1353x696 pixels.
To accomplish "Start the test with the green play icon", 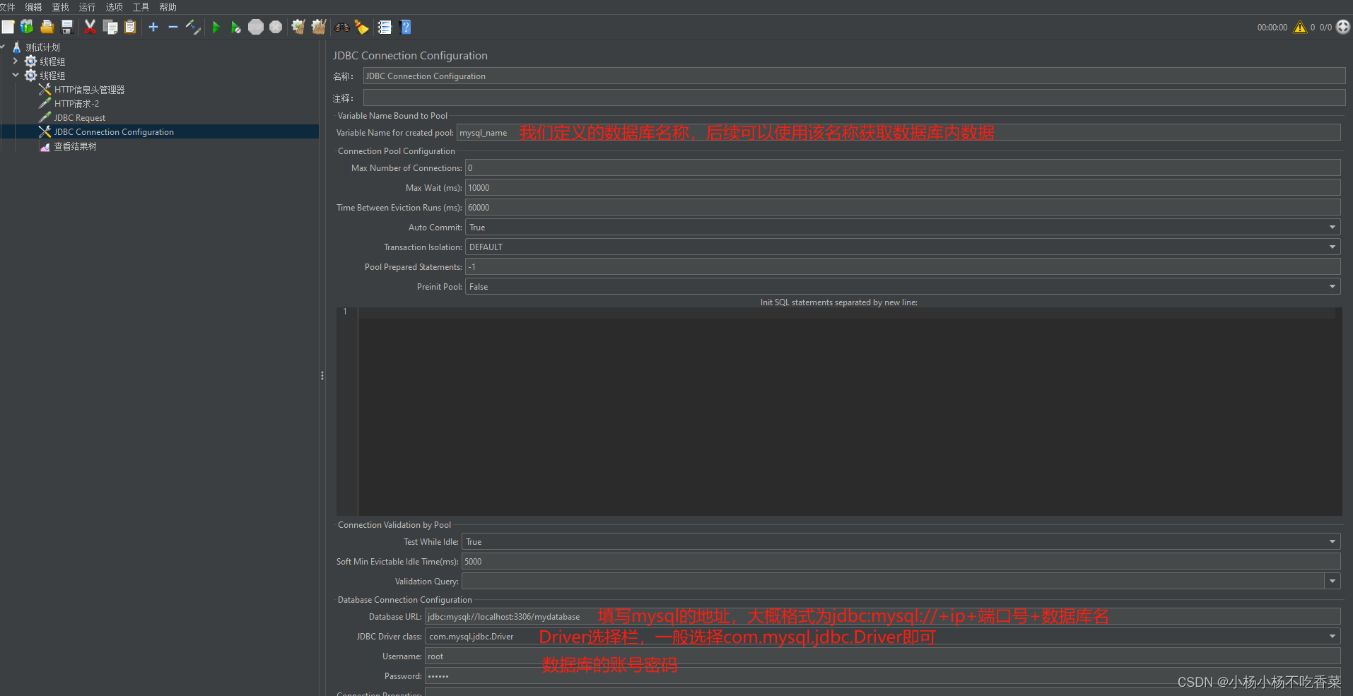I will pyautogui.click(x=216, y=27).
